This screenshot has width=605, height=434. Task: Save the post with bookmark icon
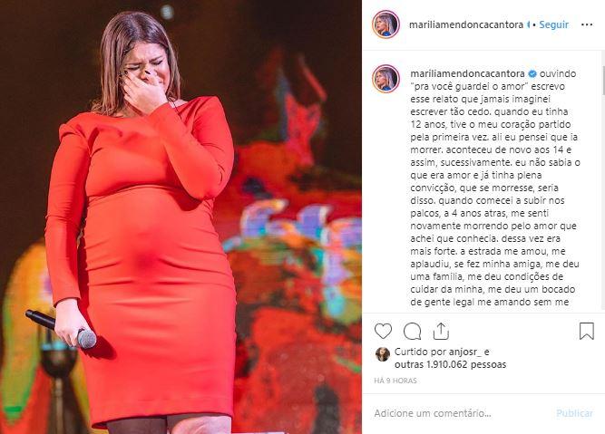(x=587, y=331)
